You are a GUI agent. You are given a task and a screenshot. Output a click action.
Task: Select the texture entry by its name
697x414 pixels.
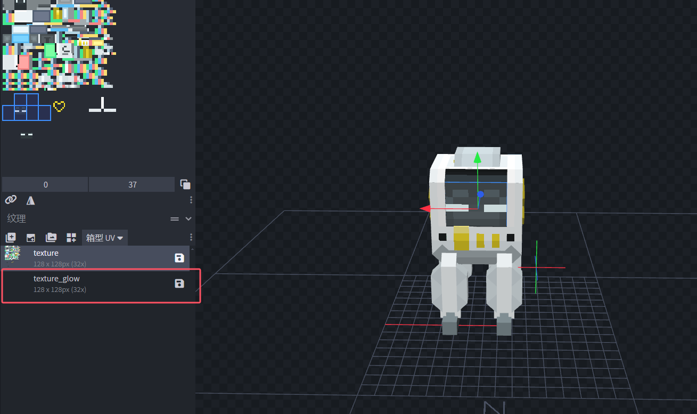[x=46, y=253]
